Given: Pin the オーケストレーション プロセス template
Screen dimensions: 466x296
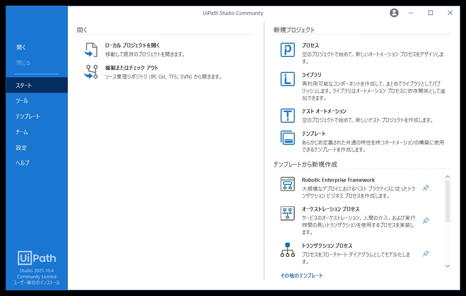Looking at the screenshot, I should pyautogui.click(x=426, y=221).
